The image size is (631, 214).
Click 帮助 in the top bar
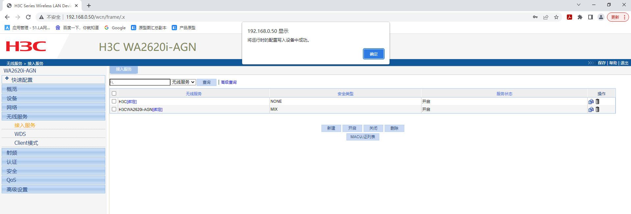613,63
